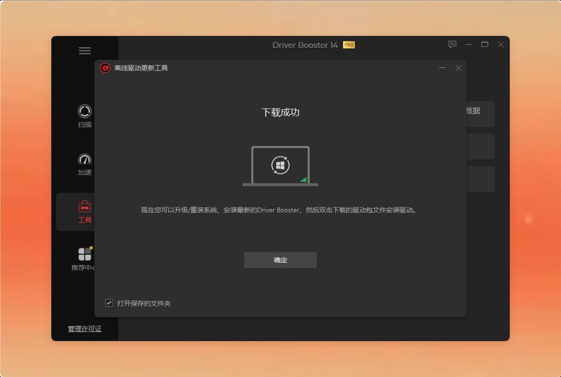This screenshot has height=377, width=561.
Task: Select the partially hidden 数据 tile behind the dialog
Action: click(x=481, y=114)
